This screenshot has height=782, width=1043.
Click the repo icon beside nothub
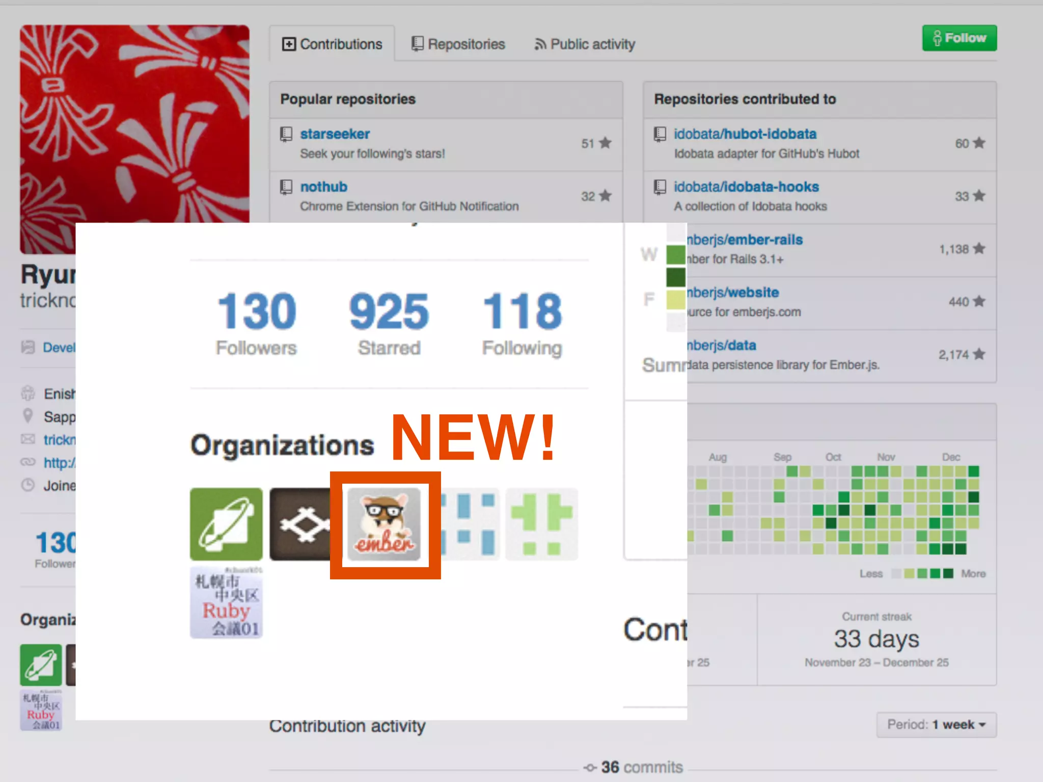(286, 187)
